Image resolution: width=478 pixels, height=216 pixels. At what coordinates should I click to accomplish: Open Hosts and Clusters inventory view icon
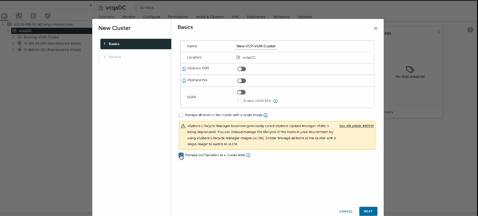pos(4,16)
